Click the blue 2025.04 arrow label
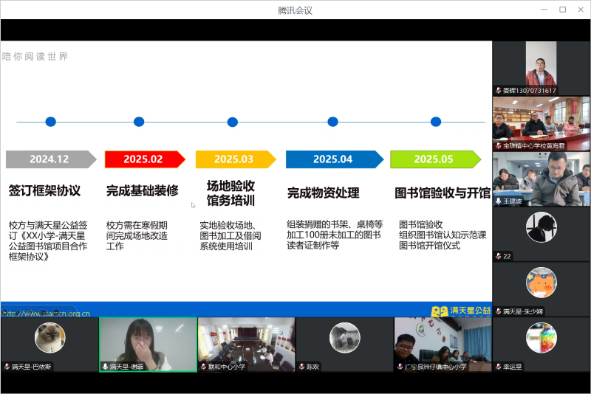 [335, 159]
